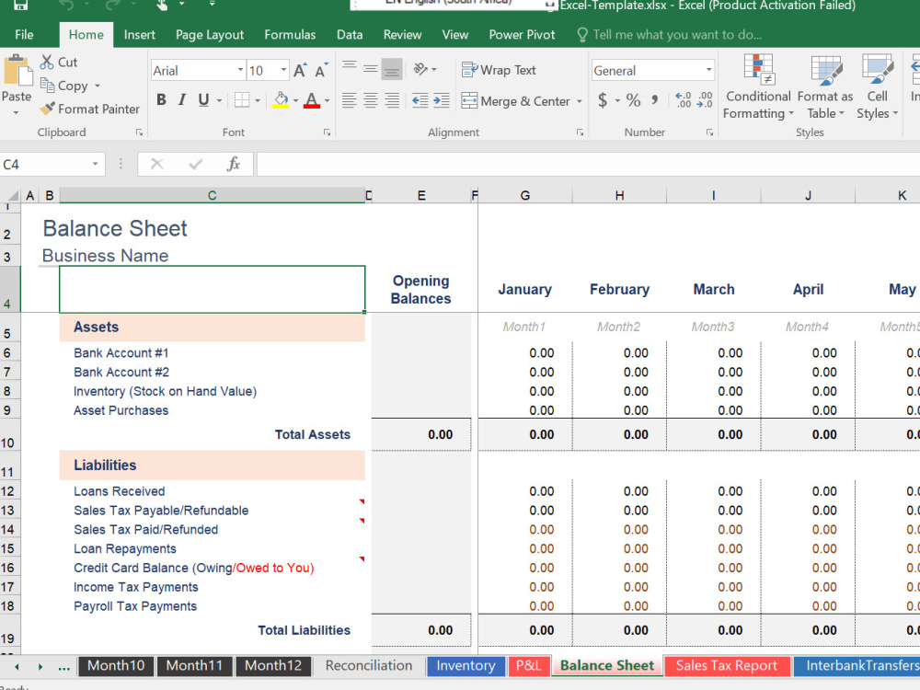
Task: Switch to the Inventory sheet tab
Action: tap(466, 665)
